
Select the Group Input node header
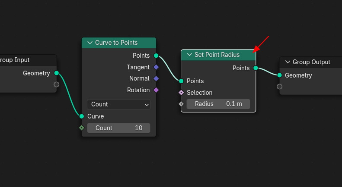28,60
